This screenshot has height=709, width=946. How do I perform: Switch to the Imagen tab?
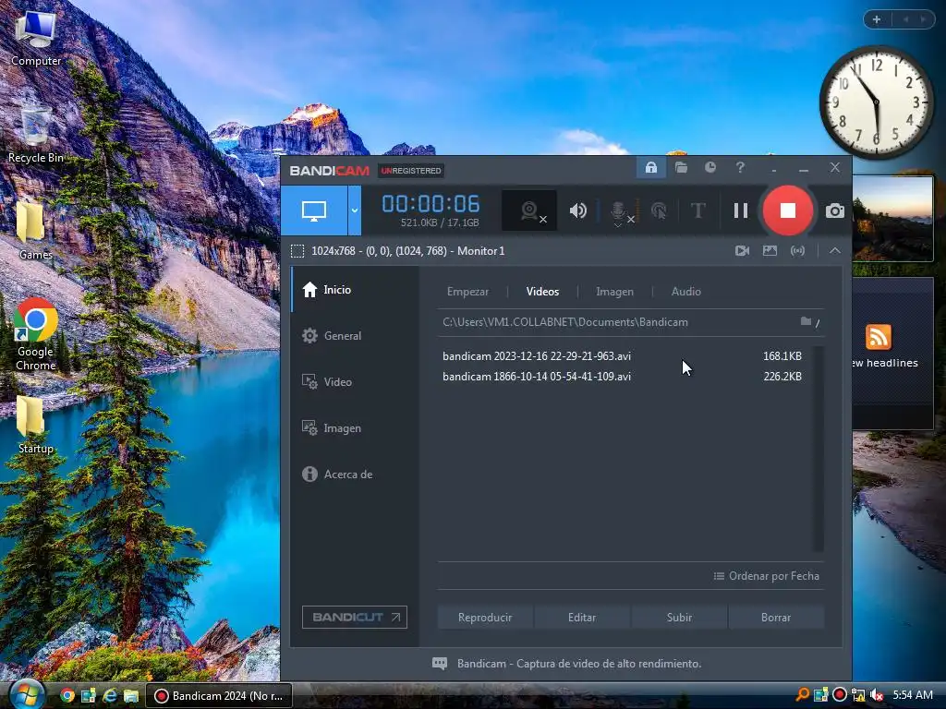pos(614,292)
